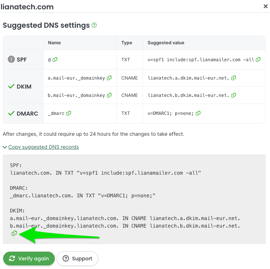Screen dimensions: 270x269
Task: Copy the SPF suggested value
Action: pyautogui.click(x=258, y=59)
